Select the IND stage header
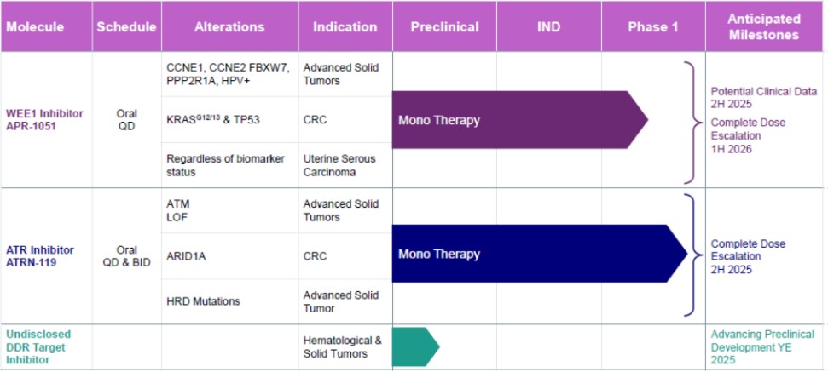This screenshot has height=372, width=828. [x=549, y=26]
